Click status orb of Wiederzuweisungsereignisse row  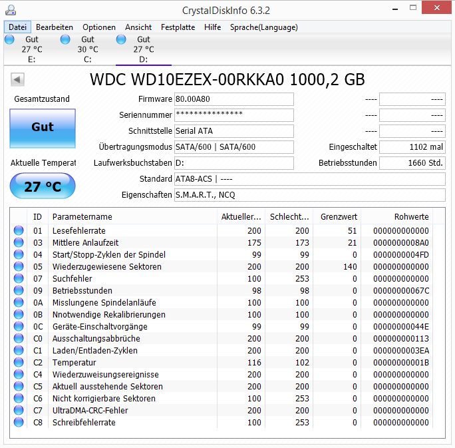coord(19,374)
